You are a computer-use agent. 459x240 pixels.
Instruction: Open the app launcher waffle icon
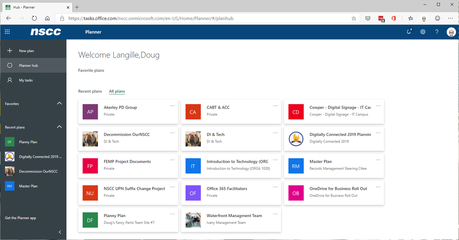(7, 32)
